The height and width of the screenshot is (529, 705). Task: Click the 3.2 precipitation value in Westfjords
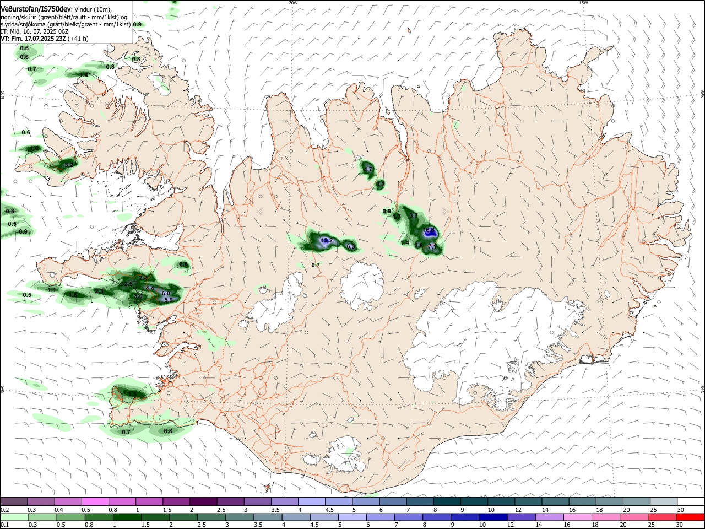pyautogui.click(x=69, y=165)
